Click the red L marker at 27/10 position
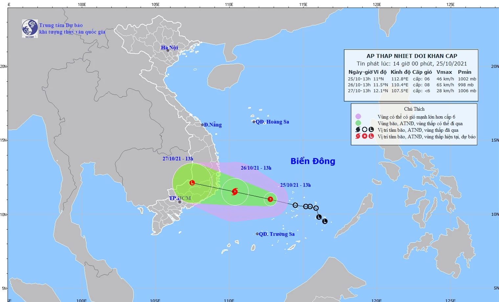Viewport: 499px width, 302px height. click(192, 183)
